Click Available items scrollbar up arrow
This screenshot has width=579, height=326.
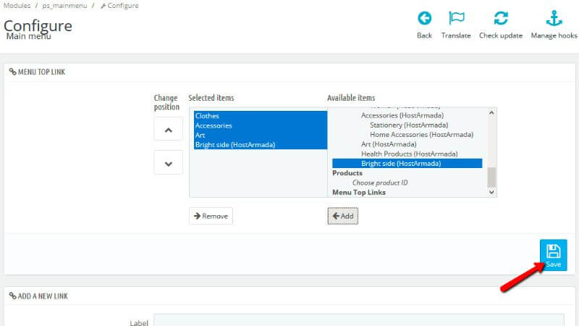coord(491,113)
